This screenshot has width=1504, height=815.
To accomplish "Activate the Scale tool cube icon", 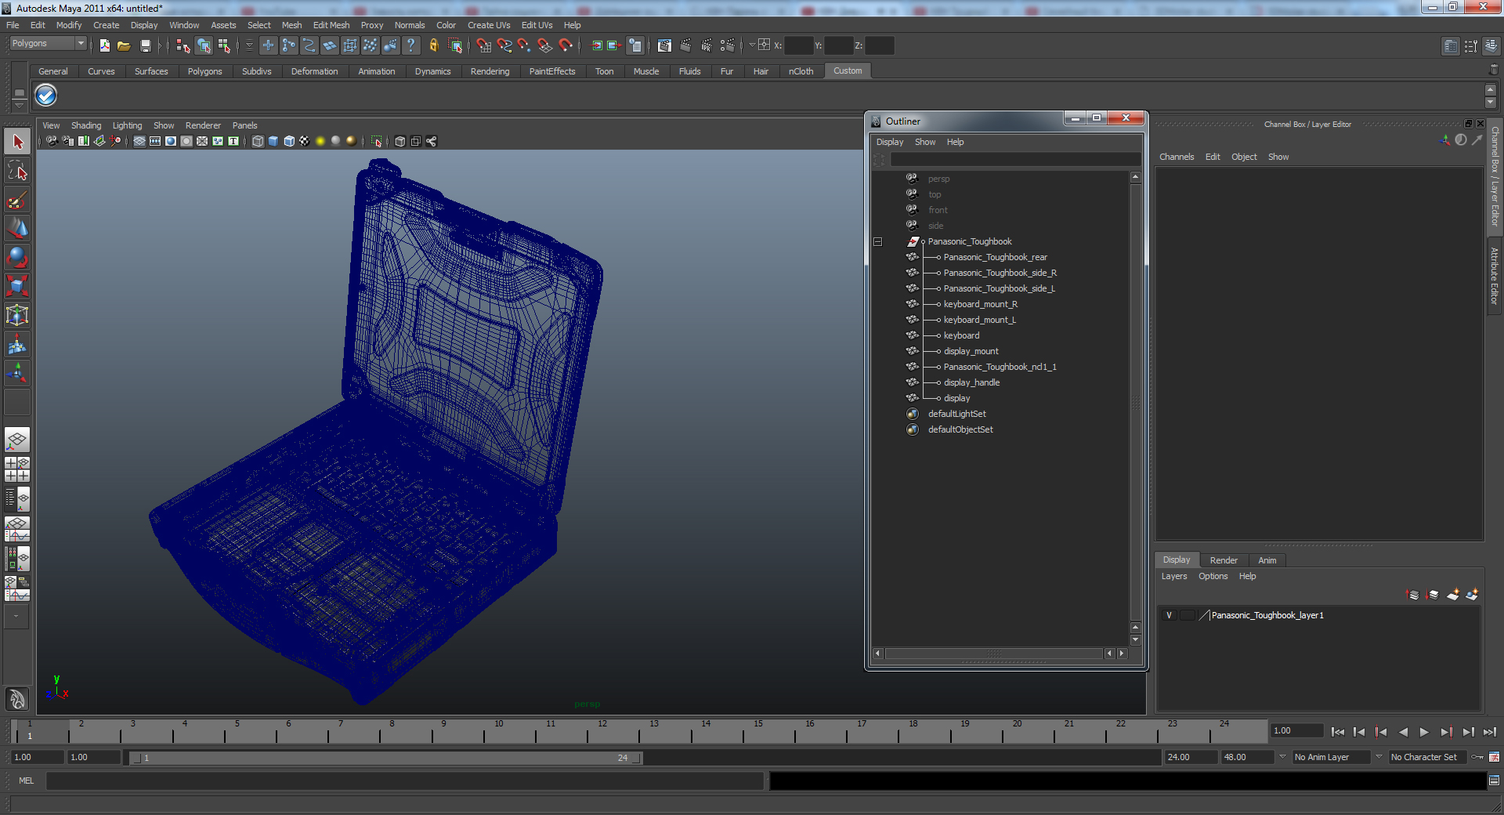I will [17, 287].
